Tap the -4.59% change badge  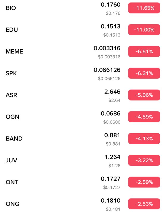click(x=144, y=117)
